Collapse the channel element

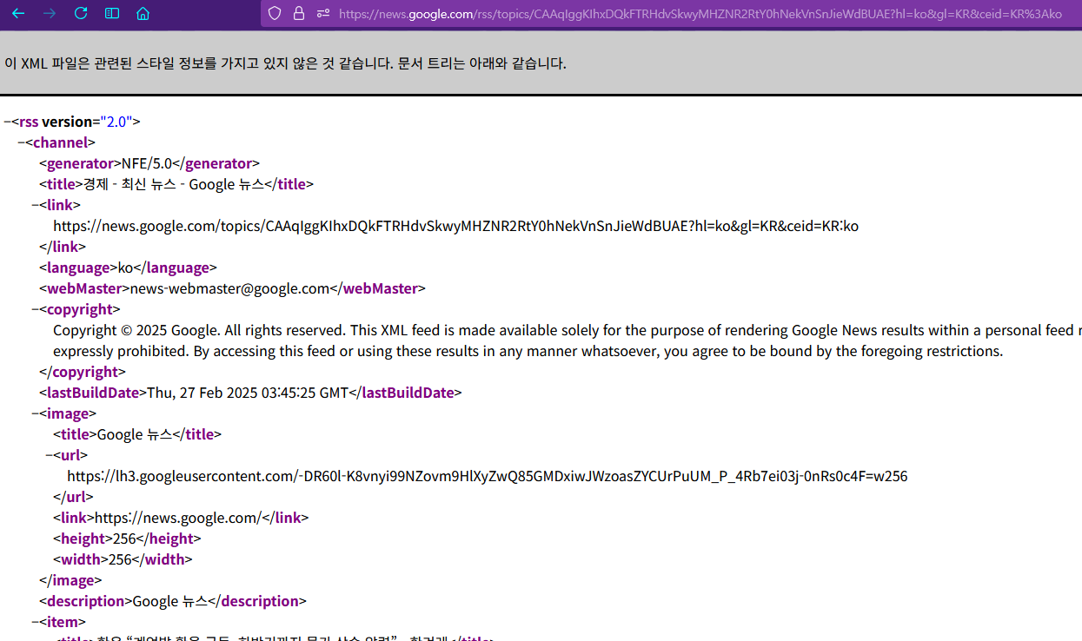coord(21,142)
